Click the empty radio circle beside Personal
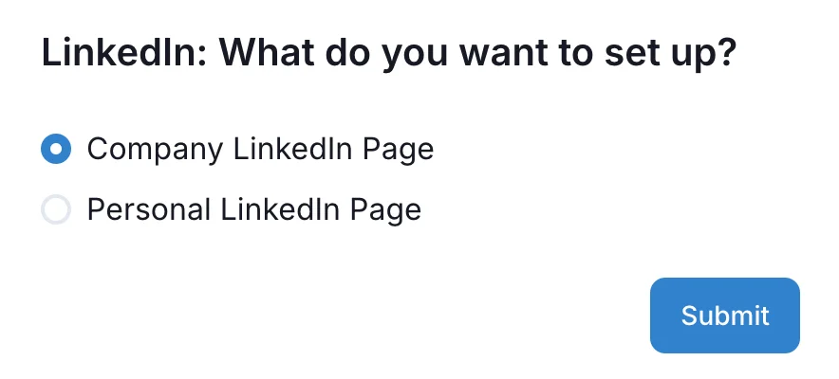 coord(56,209)
